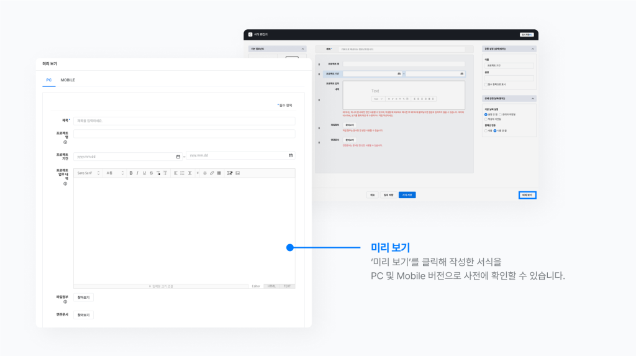Select the third default date radio option
This screenshot has height=356, width=636.
coord(486,119)
